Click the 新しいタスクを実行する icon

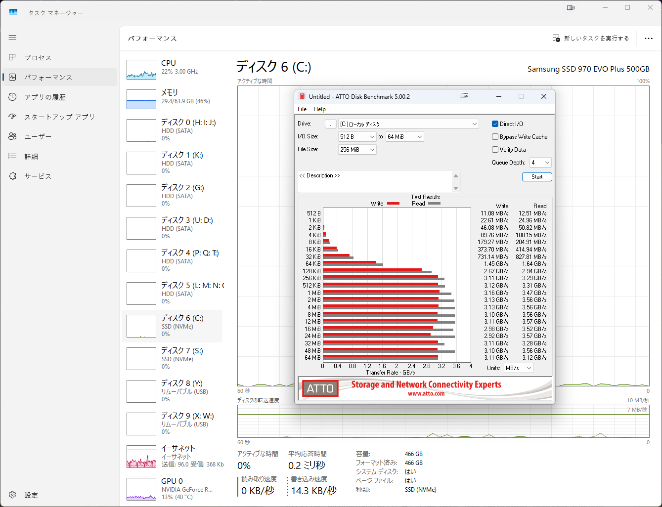(556, 38)
